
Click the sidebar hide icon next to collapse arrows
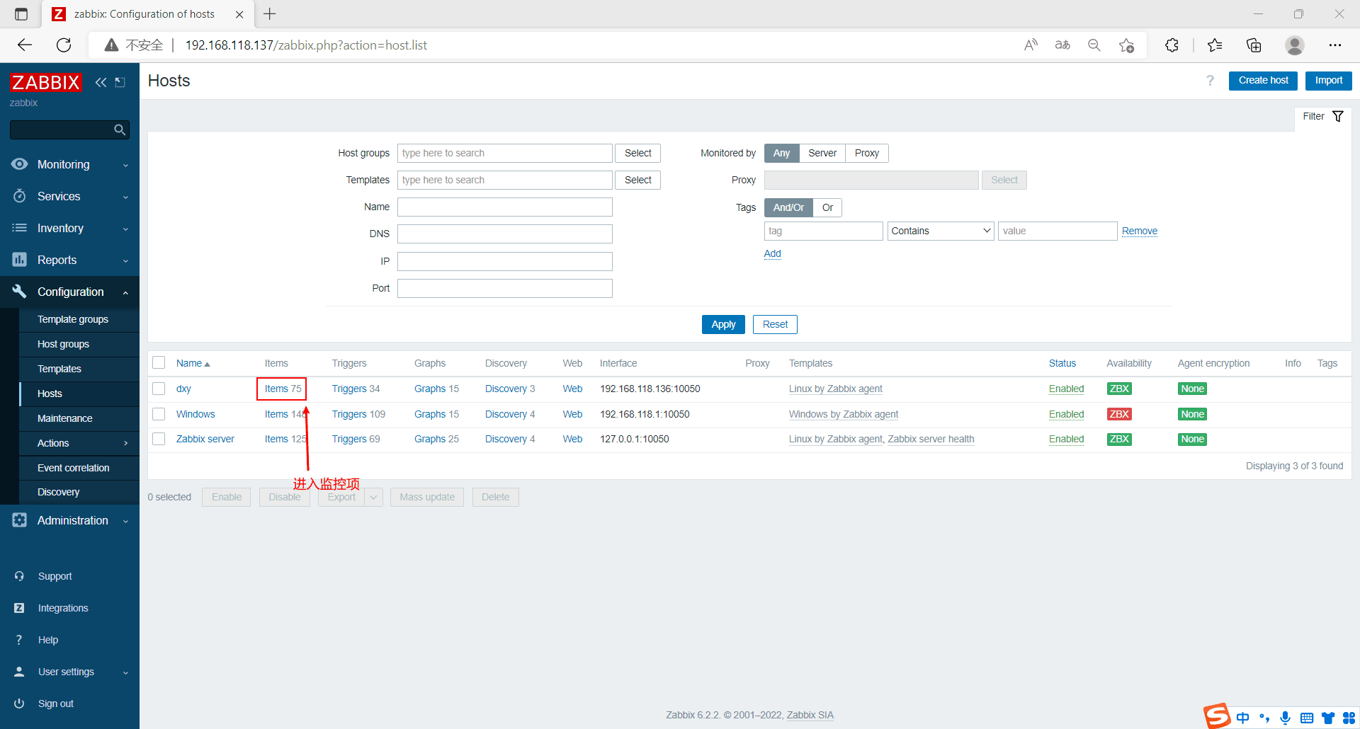[x=120, y=82]
